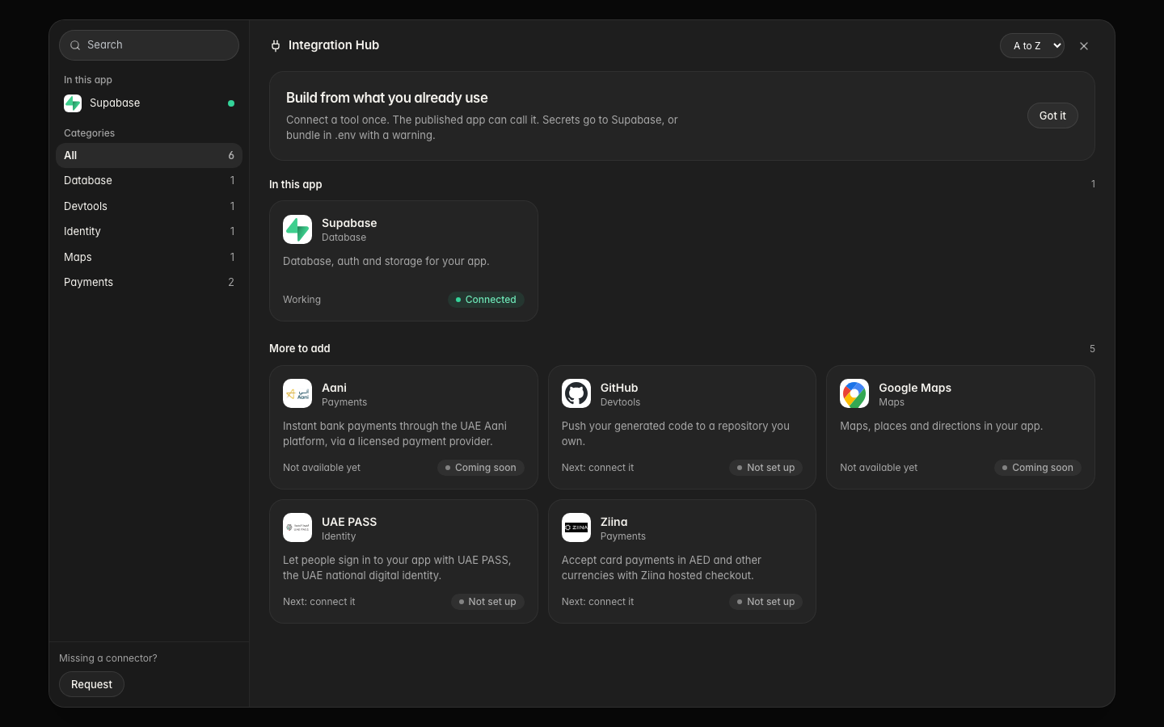
Task: Dismiss the banner with Got it
Action: click(1052, 116)
